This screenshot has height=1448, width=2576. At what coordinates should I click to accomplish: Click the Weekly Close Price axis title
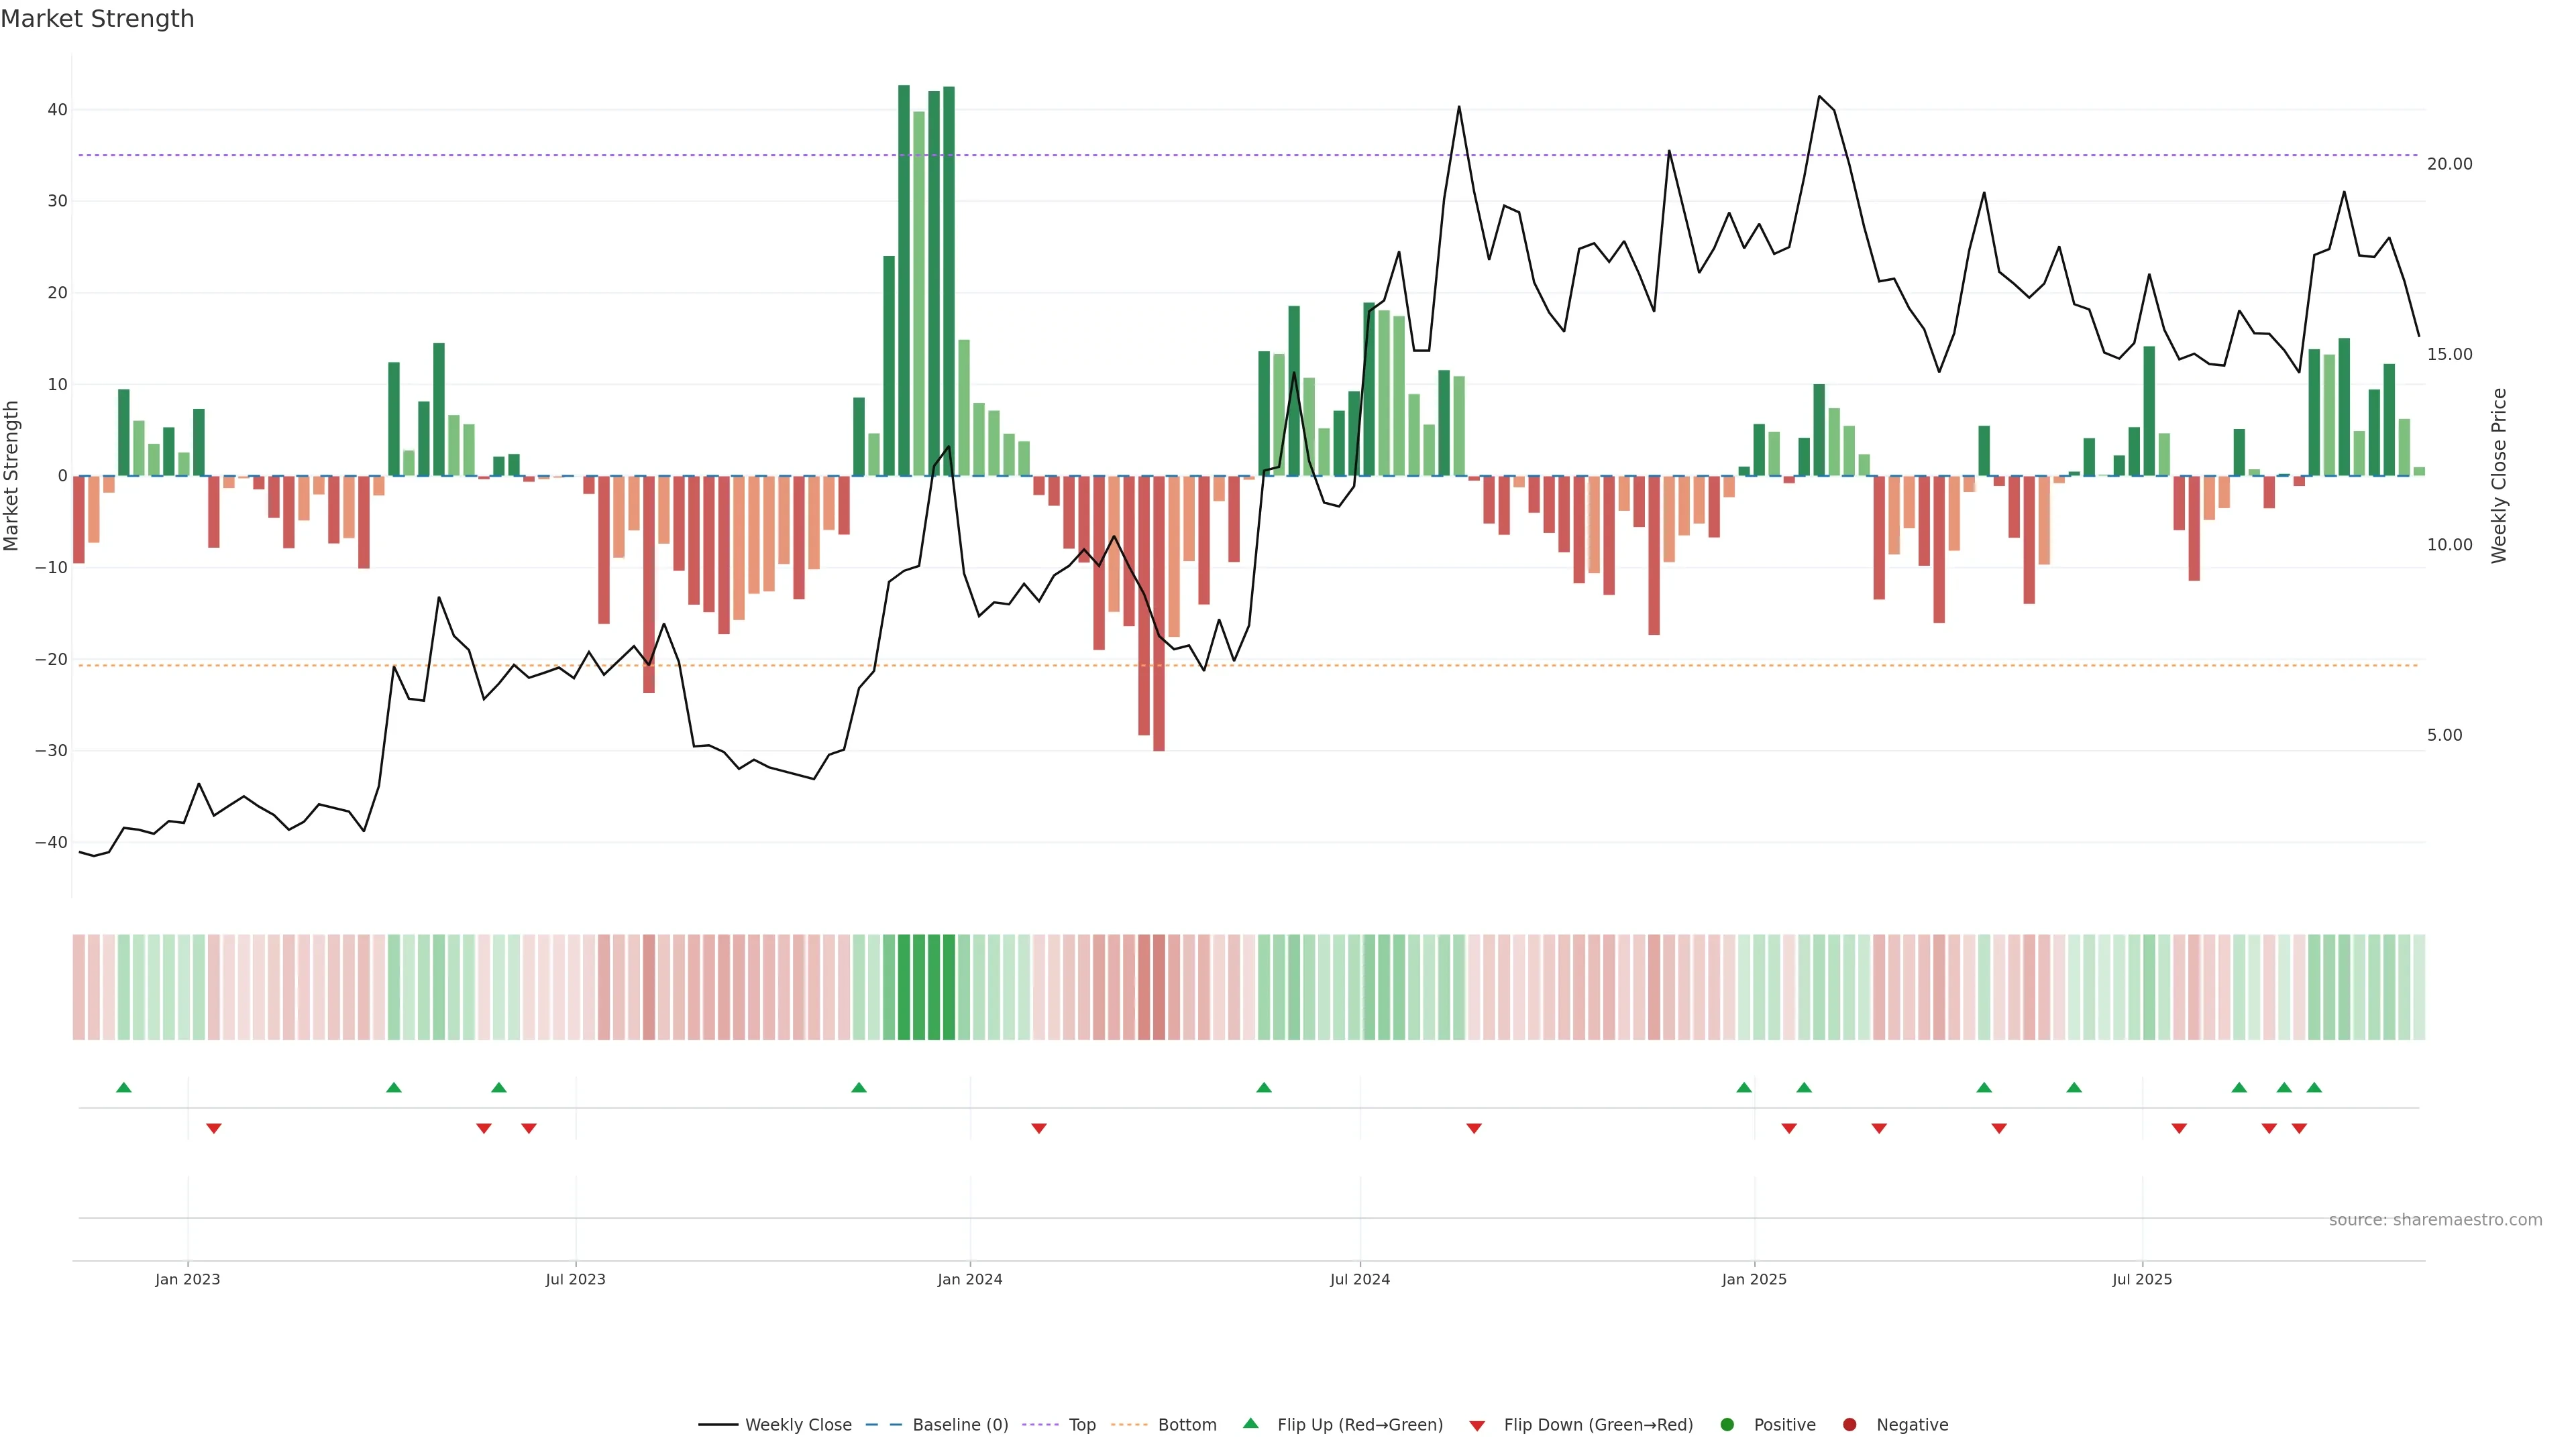point(2499,476)
